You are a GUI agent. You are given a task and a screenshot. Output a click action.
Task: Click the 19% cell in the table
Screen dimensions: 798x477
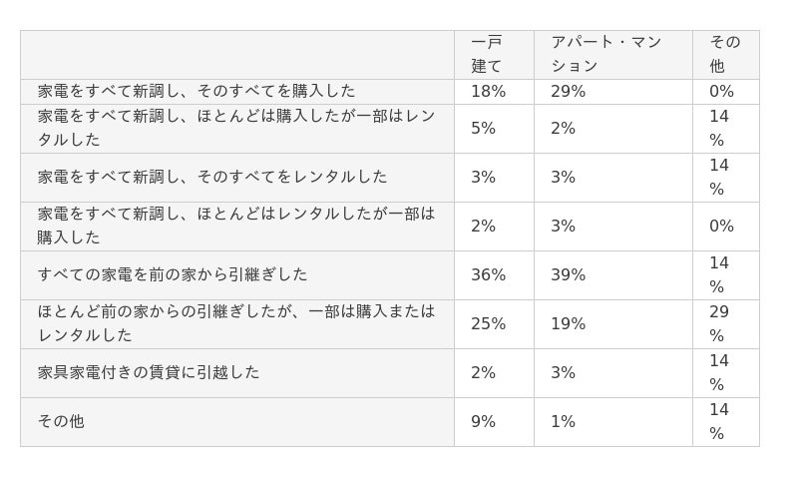point(612,324)
